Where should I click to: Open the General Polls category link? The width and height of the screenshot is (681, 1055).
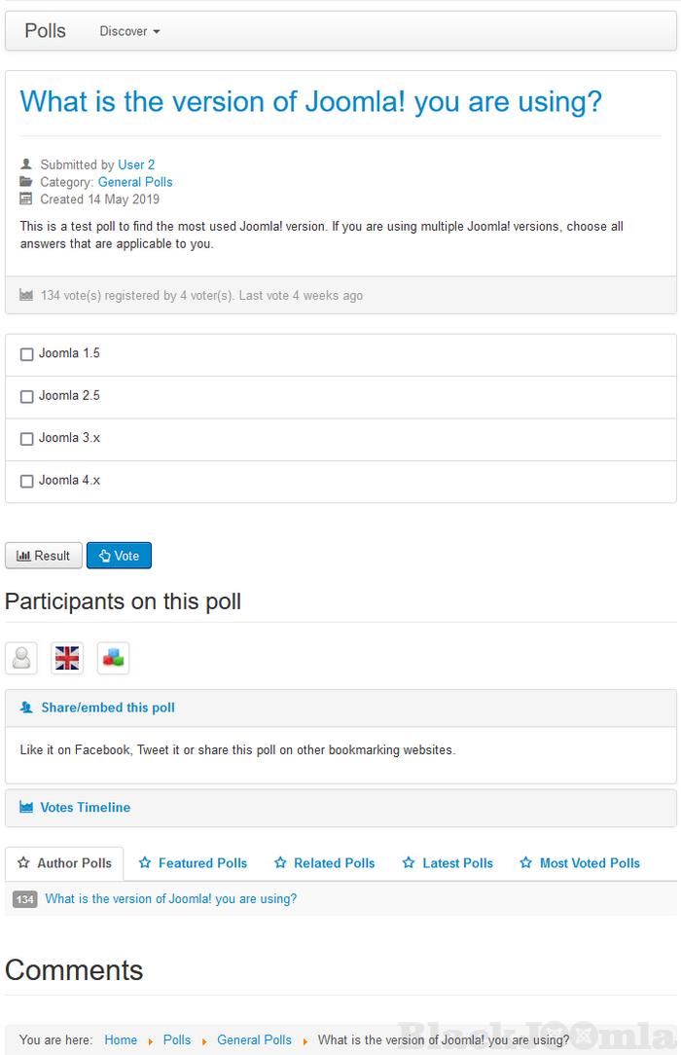[x=135, y=182]
